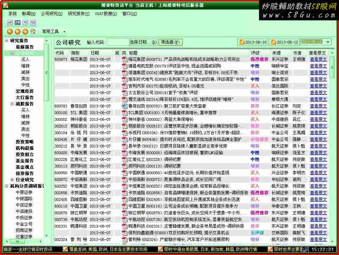Collapse the 港股报告 tree node

click(x=12, y=104)
